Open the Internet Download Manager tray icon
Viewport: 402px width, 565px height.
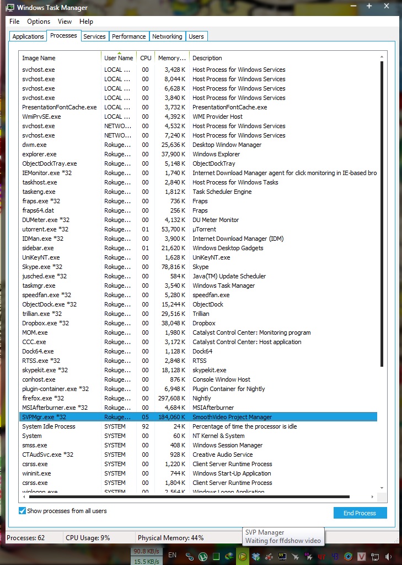point(229,557)
